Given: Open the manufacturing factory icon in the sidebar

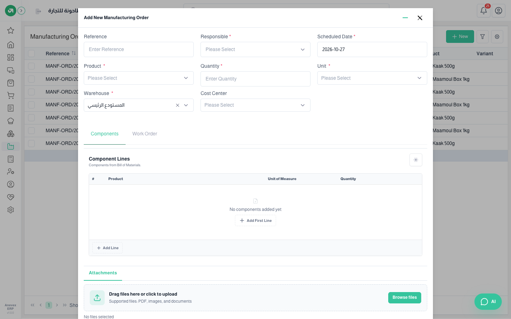Looking at the screenshot, I should pyautogui.click(x=11, y=146).
